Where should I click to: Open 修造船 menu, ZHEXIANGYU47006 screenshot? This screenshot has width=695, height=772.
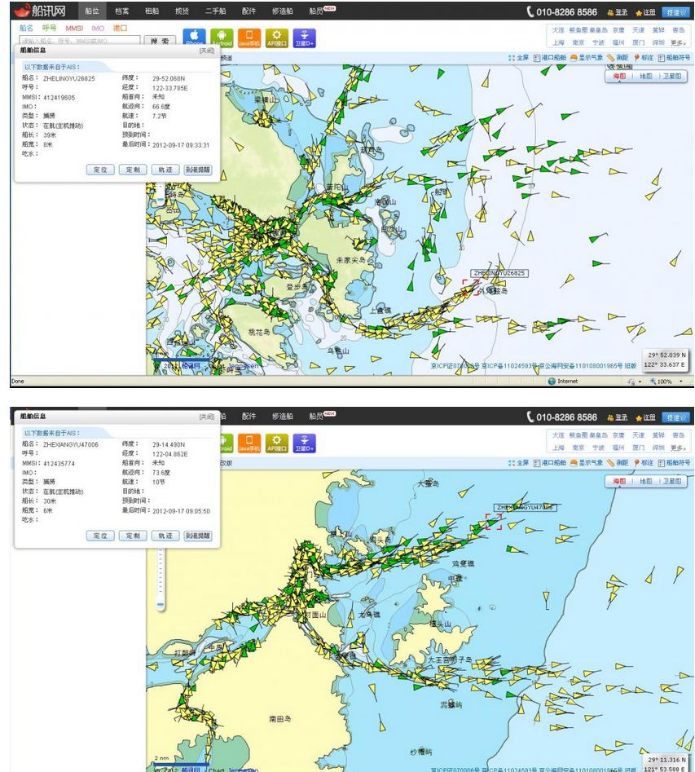pos(283,416)
